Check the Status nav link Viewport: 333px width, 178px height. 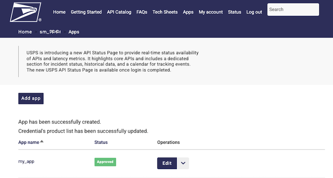click(x=234, y=12)
